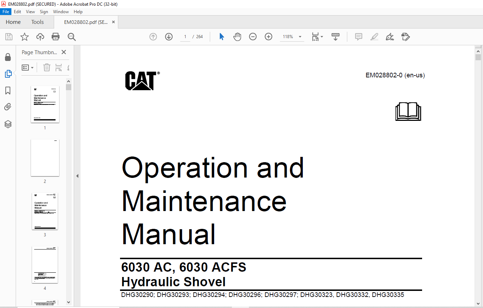
Task: Click the CAT logo on the page
Action: point(142,81)
